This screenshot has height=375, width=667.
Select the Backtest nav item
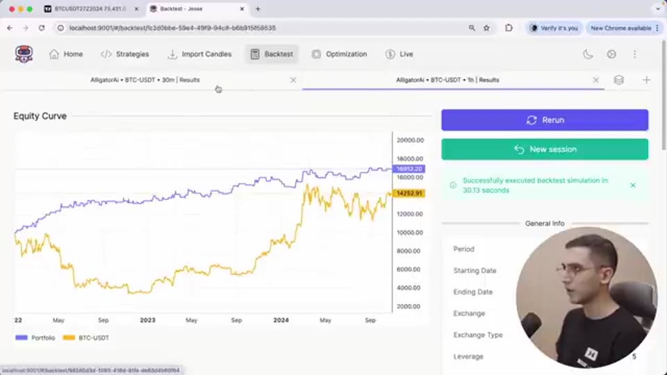(272, 54)
